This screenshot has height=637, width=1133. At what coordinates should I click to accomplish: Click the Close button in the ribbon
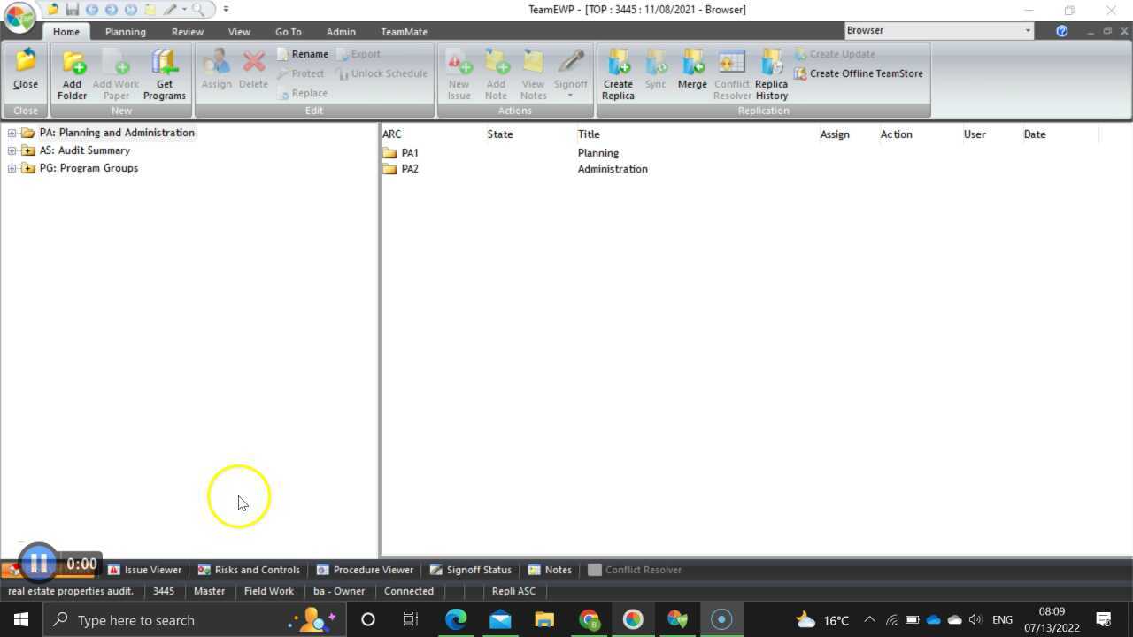[25, 73]
